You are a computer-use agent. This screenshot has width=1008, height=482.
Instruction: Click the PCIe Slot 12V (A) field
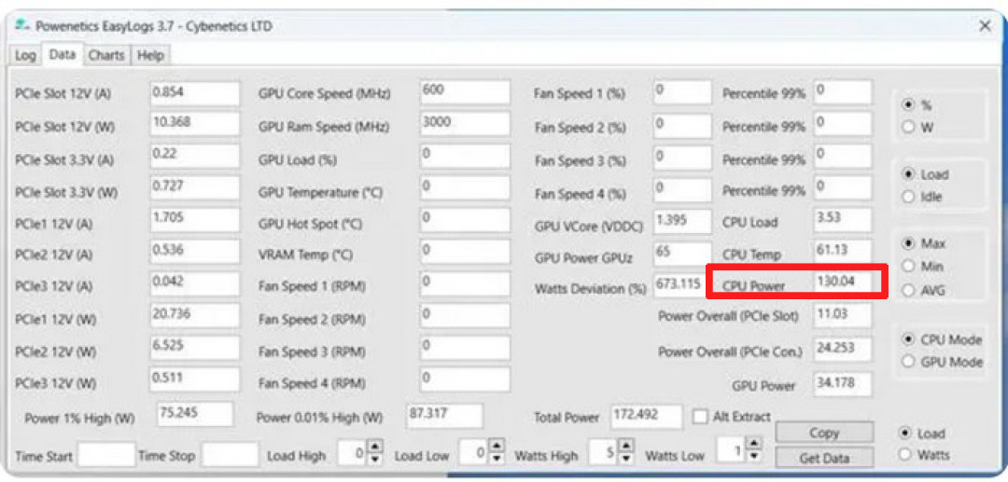(195, 93)
